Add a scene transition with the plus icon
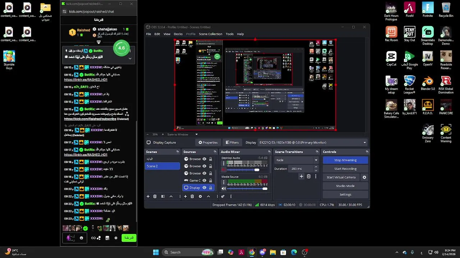 pos(302,176)
